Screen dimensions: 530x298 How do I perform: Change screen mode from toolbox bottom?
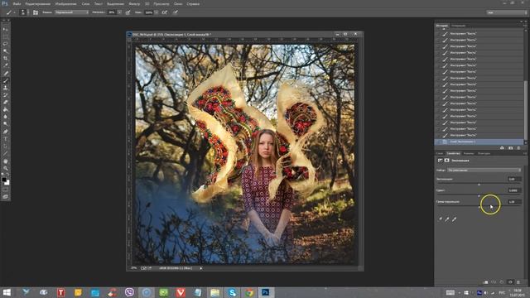click(x=6, y=197)
